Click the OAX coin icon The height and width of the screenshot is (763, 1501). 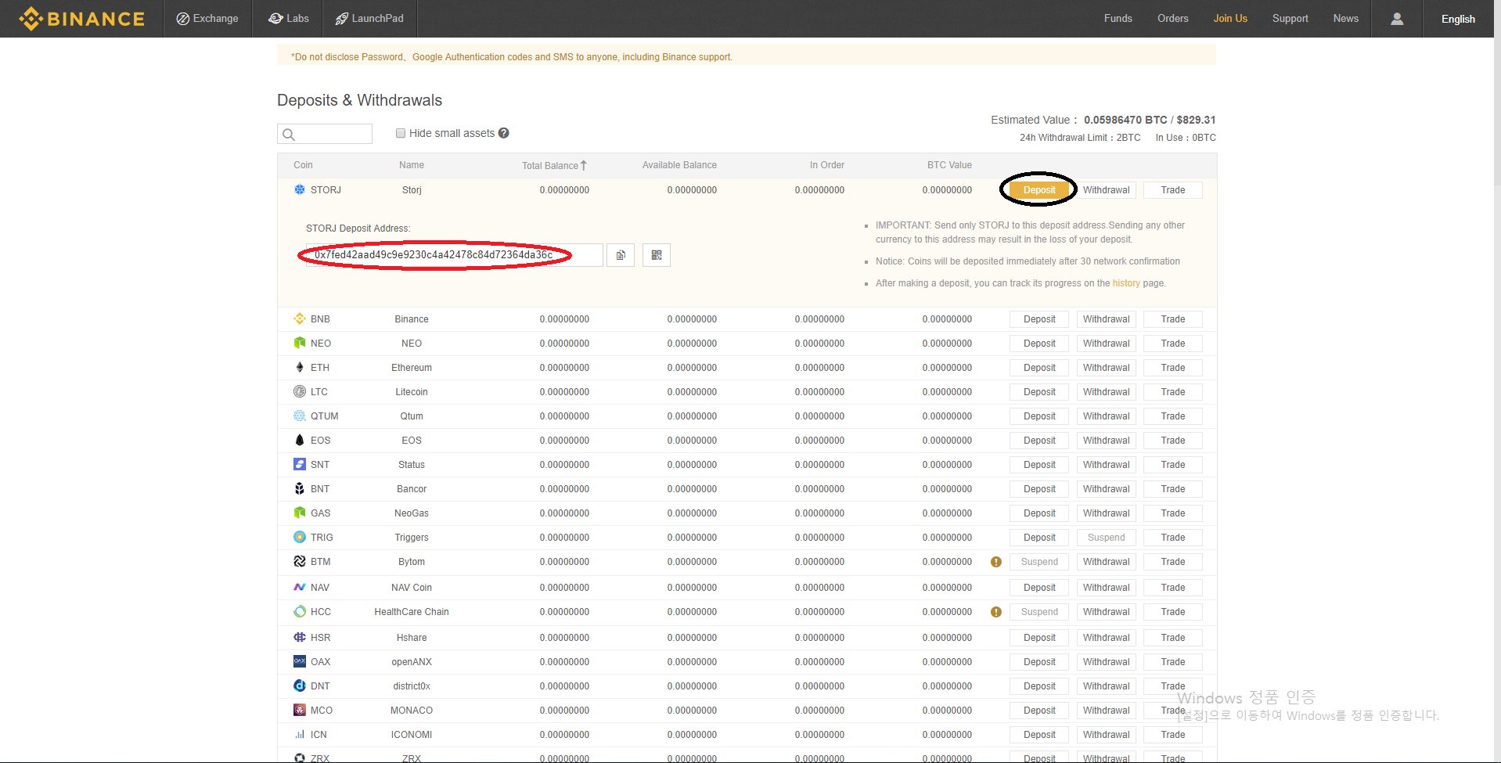pyautogui.click(x=300, y=661)
